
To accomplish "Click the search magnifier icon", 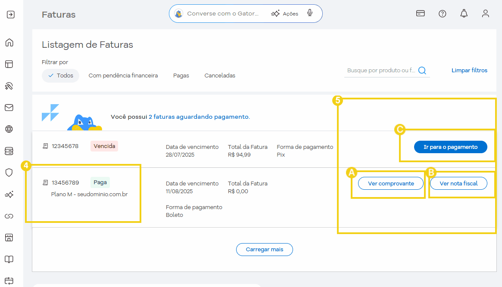I will pos(422,71).
